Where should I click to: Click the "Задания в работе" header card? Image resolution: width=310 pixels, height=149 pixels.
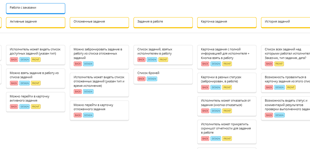click(163, 22)
